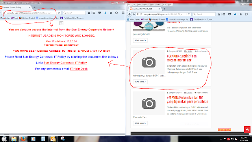Bookmark star icon in right Firefox window
Viewport: 252px width, 142px height.
[x=219, y=14]
